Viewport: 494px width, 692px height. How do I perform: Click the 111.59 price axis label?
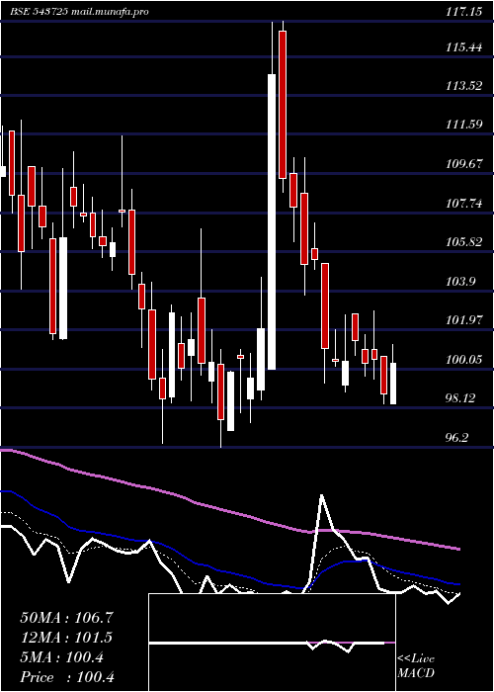[463, 125]
